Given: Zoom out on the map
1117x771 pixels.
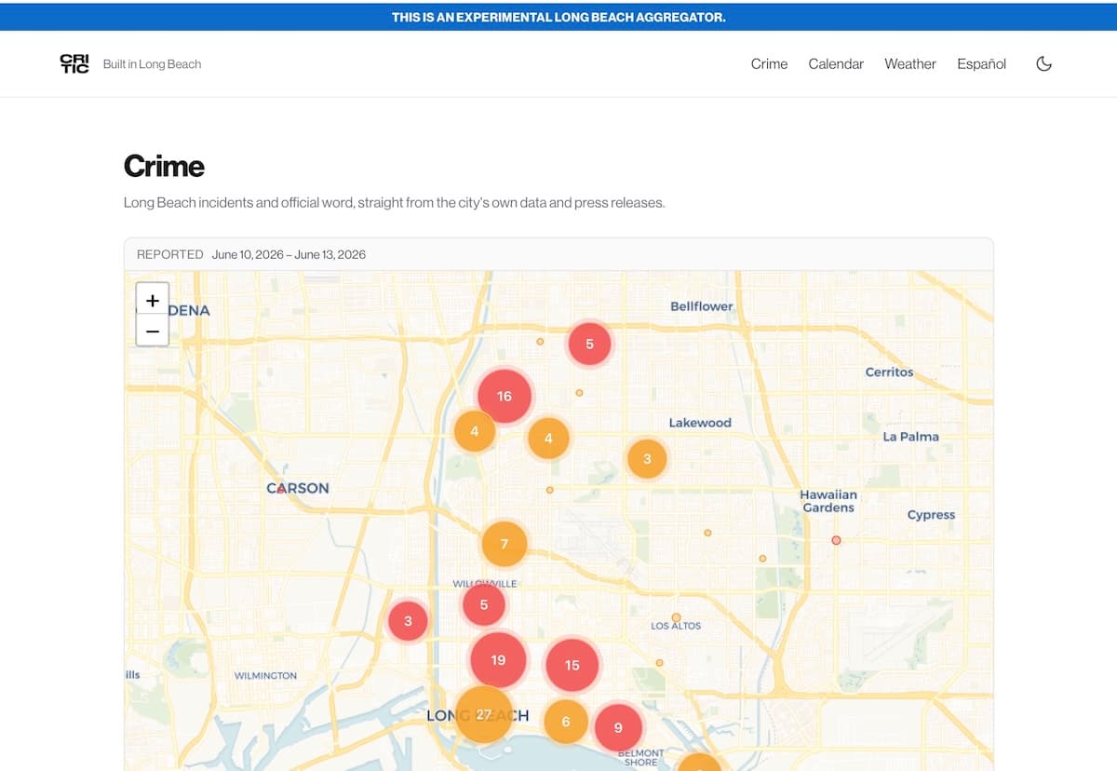Looking at the screenshot, I should [153, 331].
